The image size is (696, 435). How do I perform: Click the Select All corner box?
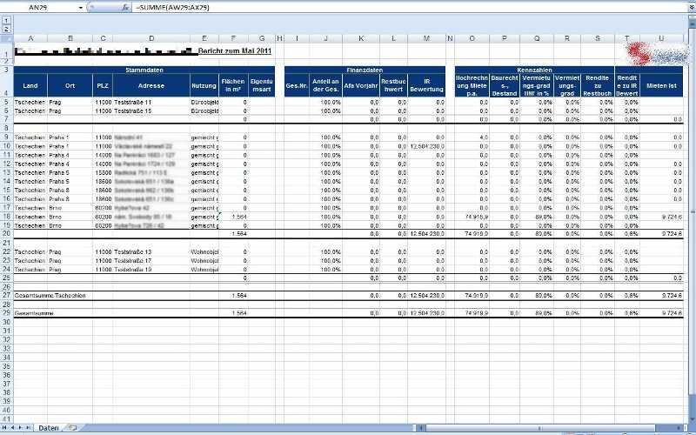pyautogui.click(x=7, y=38)
